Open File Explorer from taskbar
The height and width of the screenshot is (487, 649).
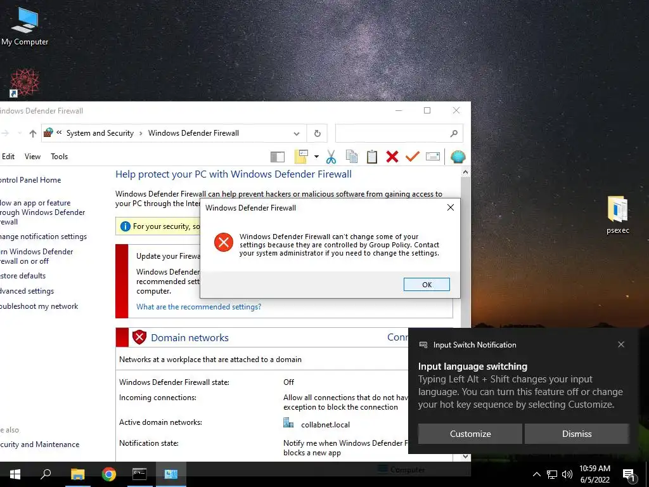click(77, 474)
